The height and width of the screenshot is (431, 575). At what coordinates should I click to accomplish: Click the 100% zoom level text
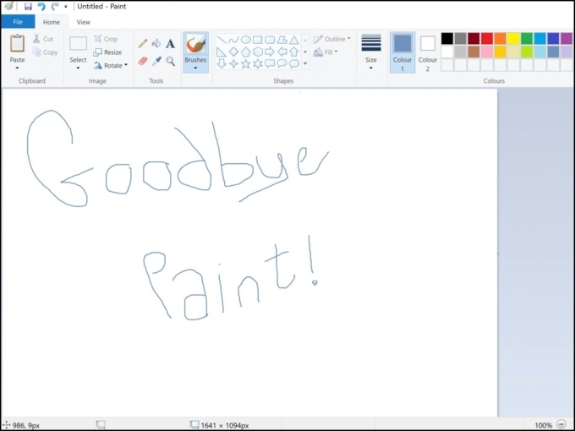543,425
